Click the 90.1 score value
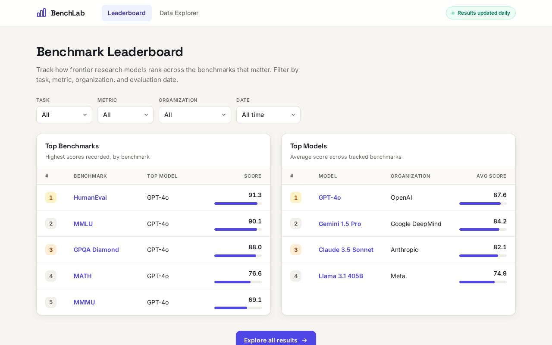The height and width of the screenshot is (345, 552). pos(255,221)
